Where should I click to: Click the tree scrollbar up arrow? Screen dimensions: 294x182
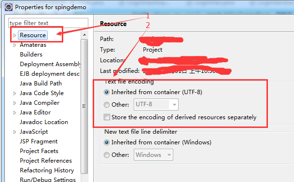84,35
